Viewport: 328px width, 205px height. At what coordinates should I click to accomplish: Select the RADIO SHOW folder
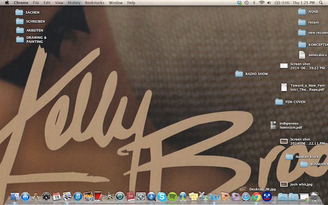point(239,74)
